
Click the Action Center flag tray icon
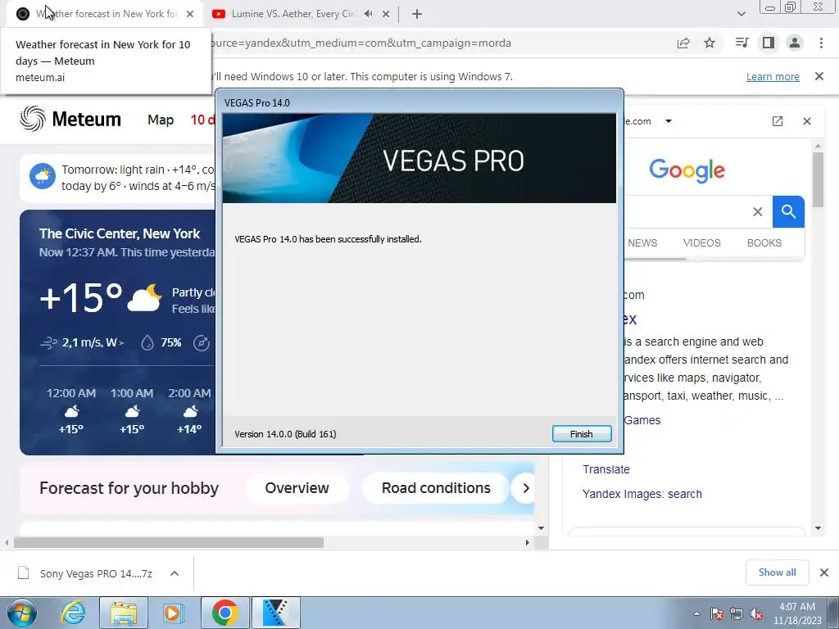pyautogui.click(x=717, y=613)
